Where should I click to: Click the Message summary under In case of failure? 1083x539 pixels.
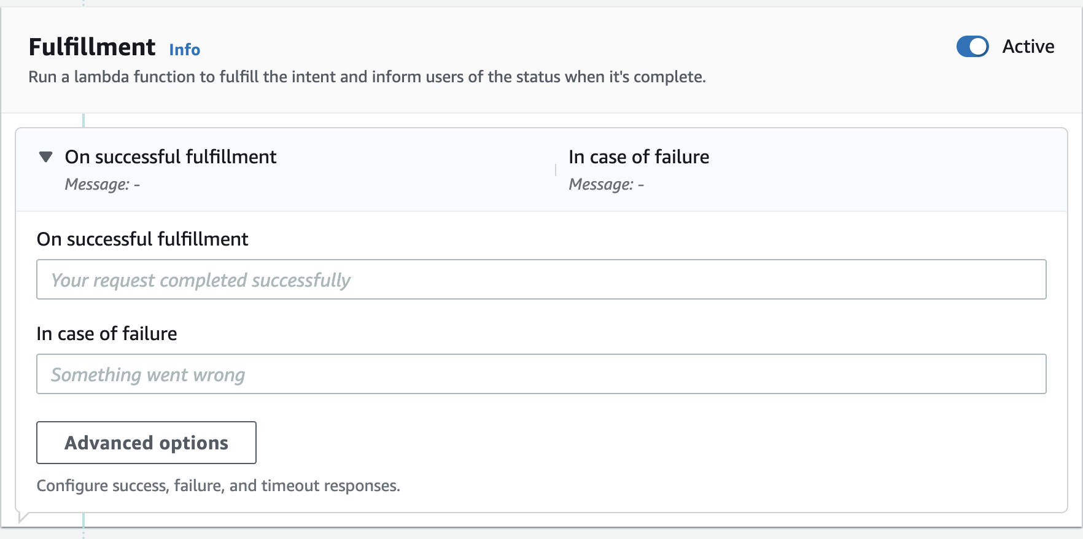tap(606, 185)
